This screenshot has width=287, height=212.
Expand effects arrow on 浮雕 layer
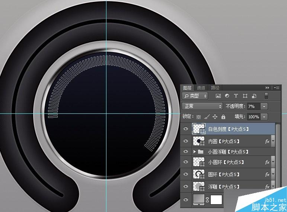[273, 186]
